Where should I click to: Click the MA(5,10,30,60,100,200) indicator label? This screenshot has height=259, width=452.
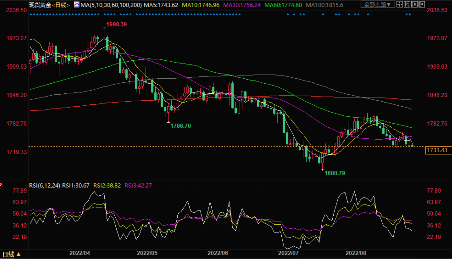pos(111,5)
